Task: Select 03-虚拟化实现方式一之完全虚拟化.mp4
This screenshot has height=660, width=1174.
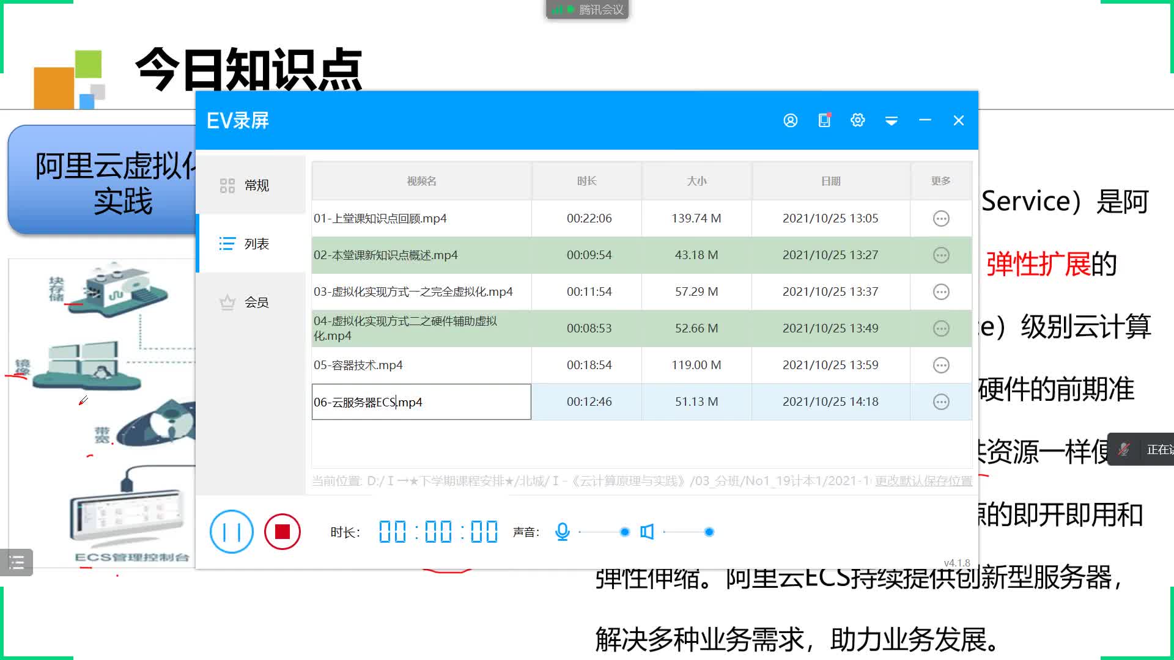Action: pyautogui.click(x=413, y=291)
